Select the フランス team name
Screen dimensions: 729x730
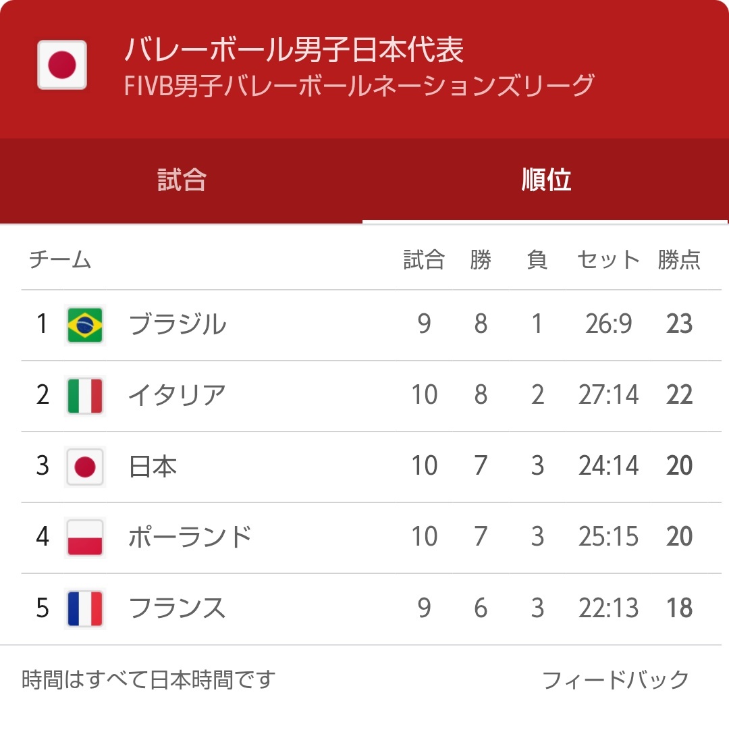point(178,608)
